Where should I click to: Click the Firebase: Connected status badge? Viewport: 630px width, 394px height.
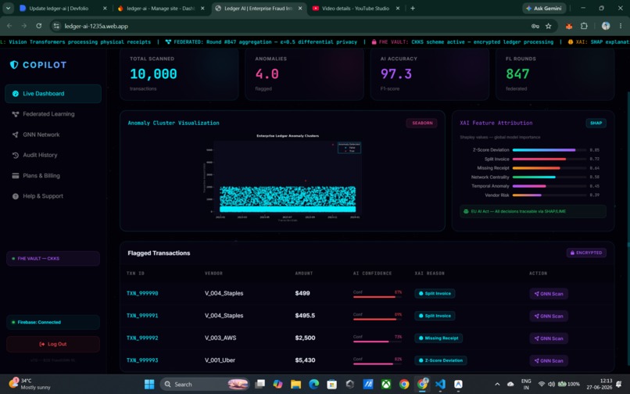[x=53, y=322]
